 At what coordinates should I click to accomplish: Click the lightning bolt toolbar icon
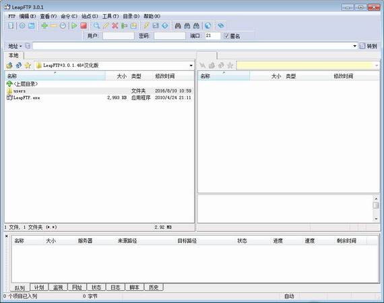tap(146, 26)
